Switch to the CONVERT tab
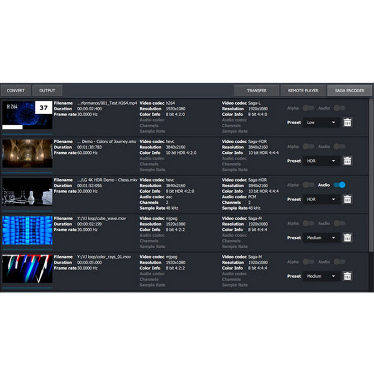374x374 pixels. 15,90
